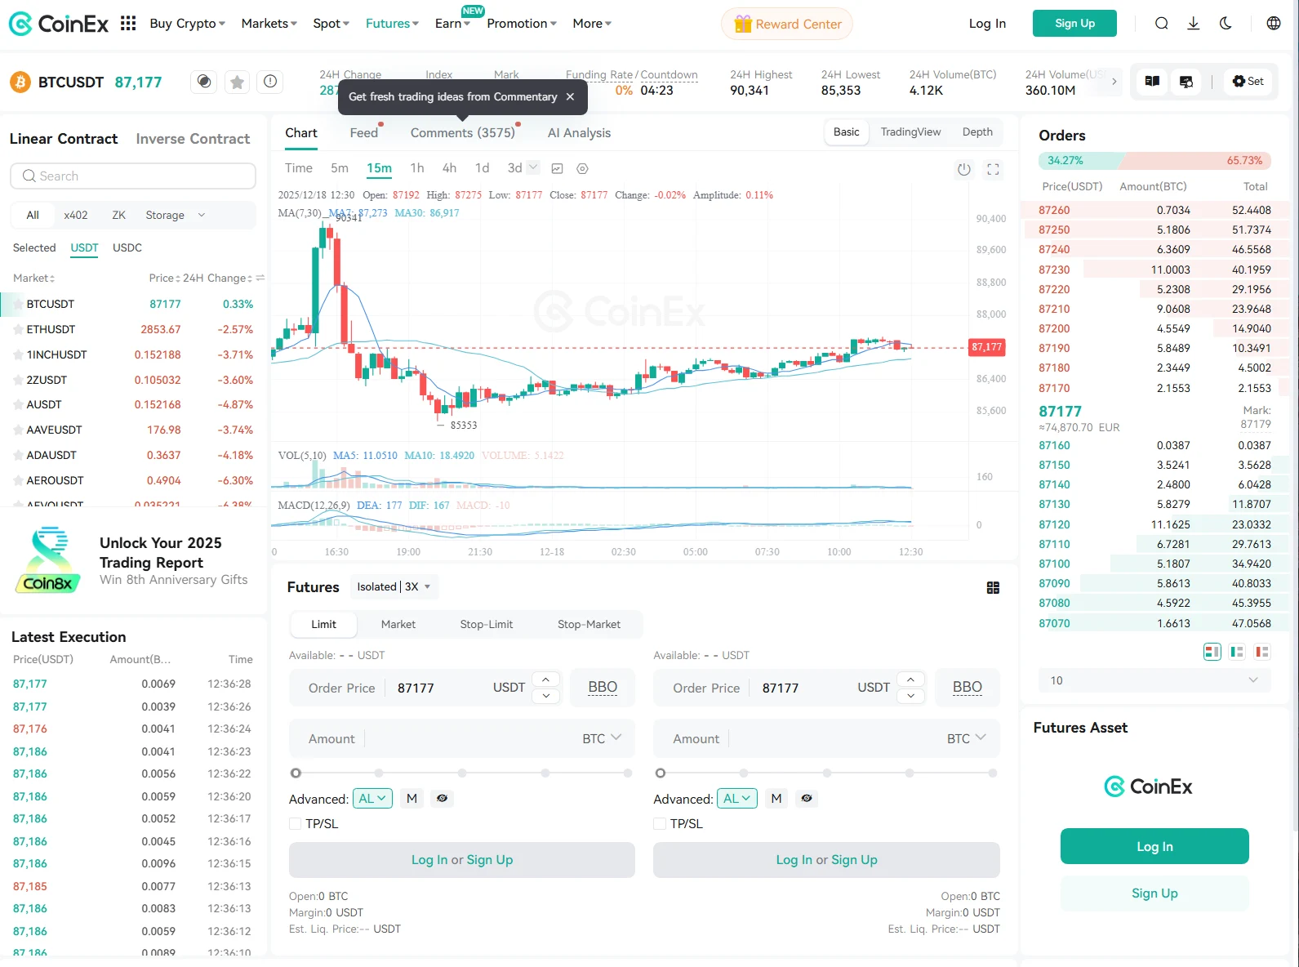1299x967 pixels.
Task: Add BTCUSDT to favorites with star icon
Action: (x=237, y=82)
